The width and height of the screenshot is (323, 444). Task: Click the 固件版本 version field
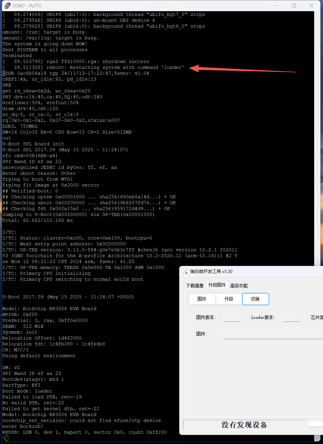tap(231, 317)
